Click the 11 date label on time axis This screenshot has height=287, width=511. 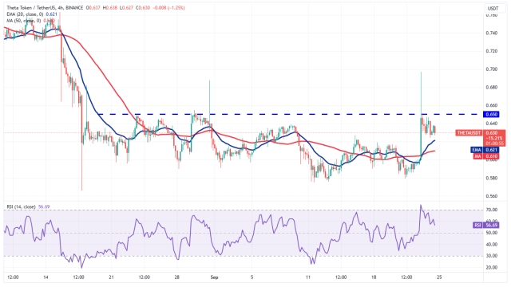click(x=308, y=277)
